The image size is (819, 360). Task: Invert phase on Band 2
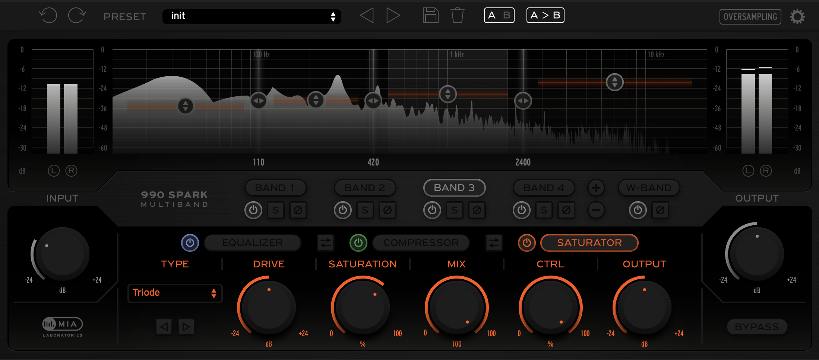[x=388, y=210]
